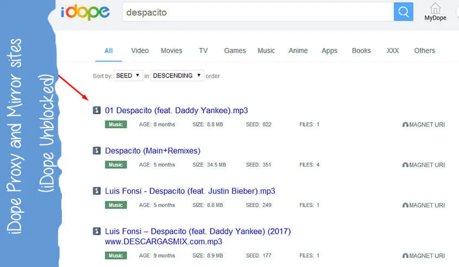The image size is (459, 267).
Task: Select the All category tab
Action: coord(109,50)
